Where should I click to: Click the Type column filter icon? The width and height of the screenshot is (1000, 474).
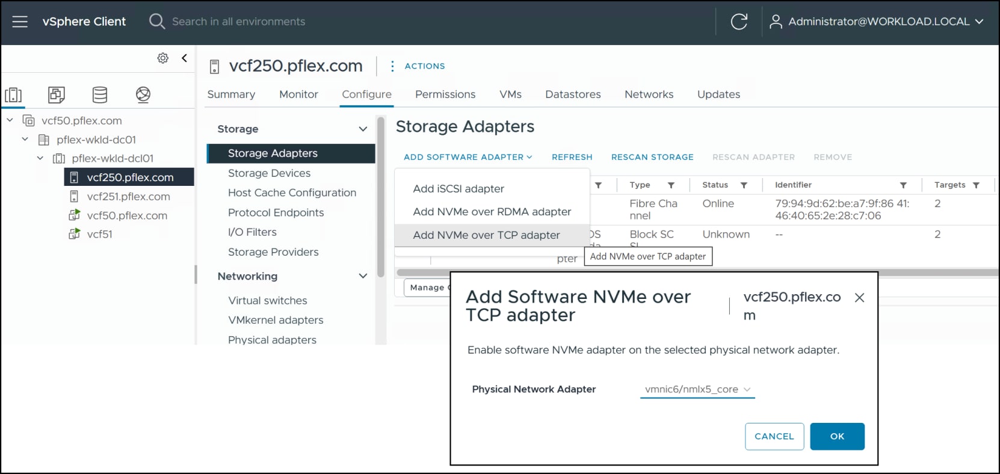(x=671, y=185)
